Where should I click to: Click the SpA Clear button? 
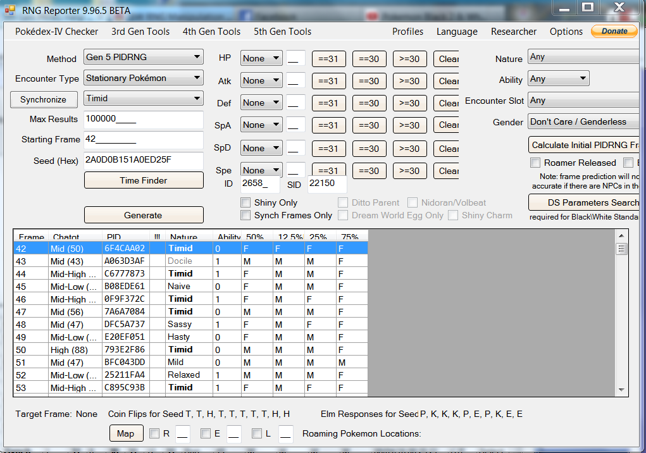click(x=446, y=125)
